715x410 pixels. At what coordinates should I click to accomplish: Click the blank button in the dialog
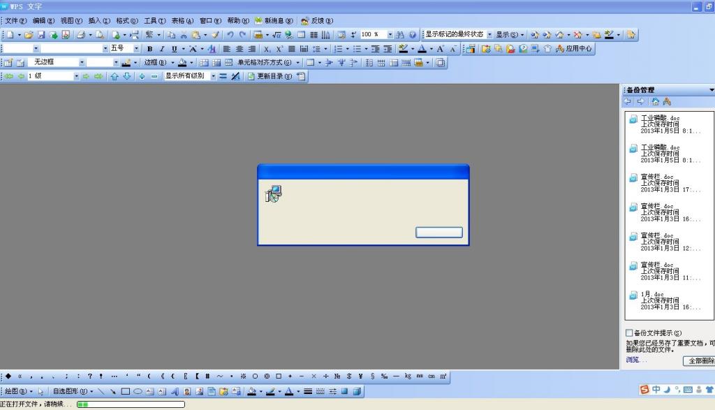point(438,232)
